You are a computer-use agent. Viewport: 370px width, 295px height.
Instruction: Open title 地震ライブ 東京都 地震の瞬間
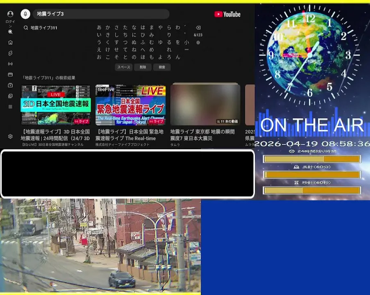click(202, 135)
